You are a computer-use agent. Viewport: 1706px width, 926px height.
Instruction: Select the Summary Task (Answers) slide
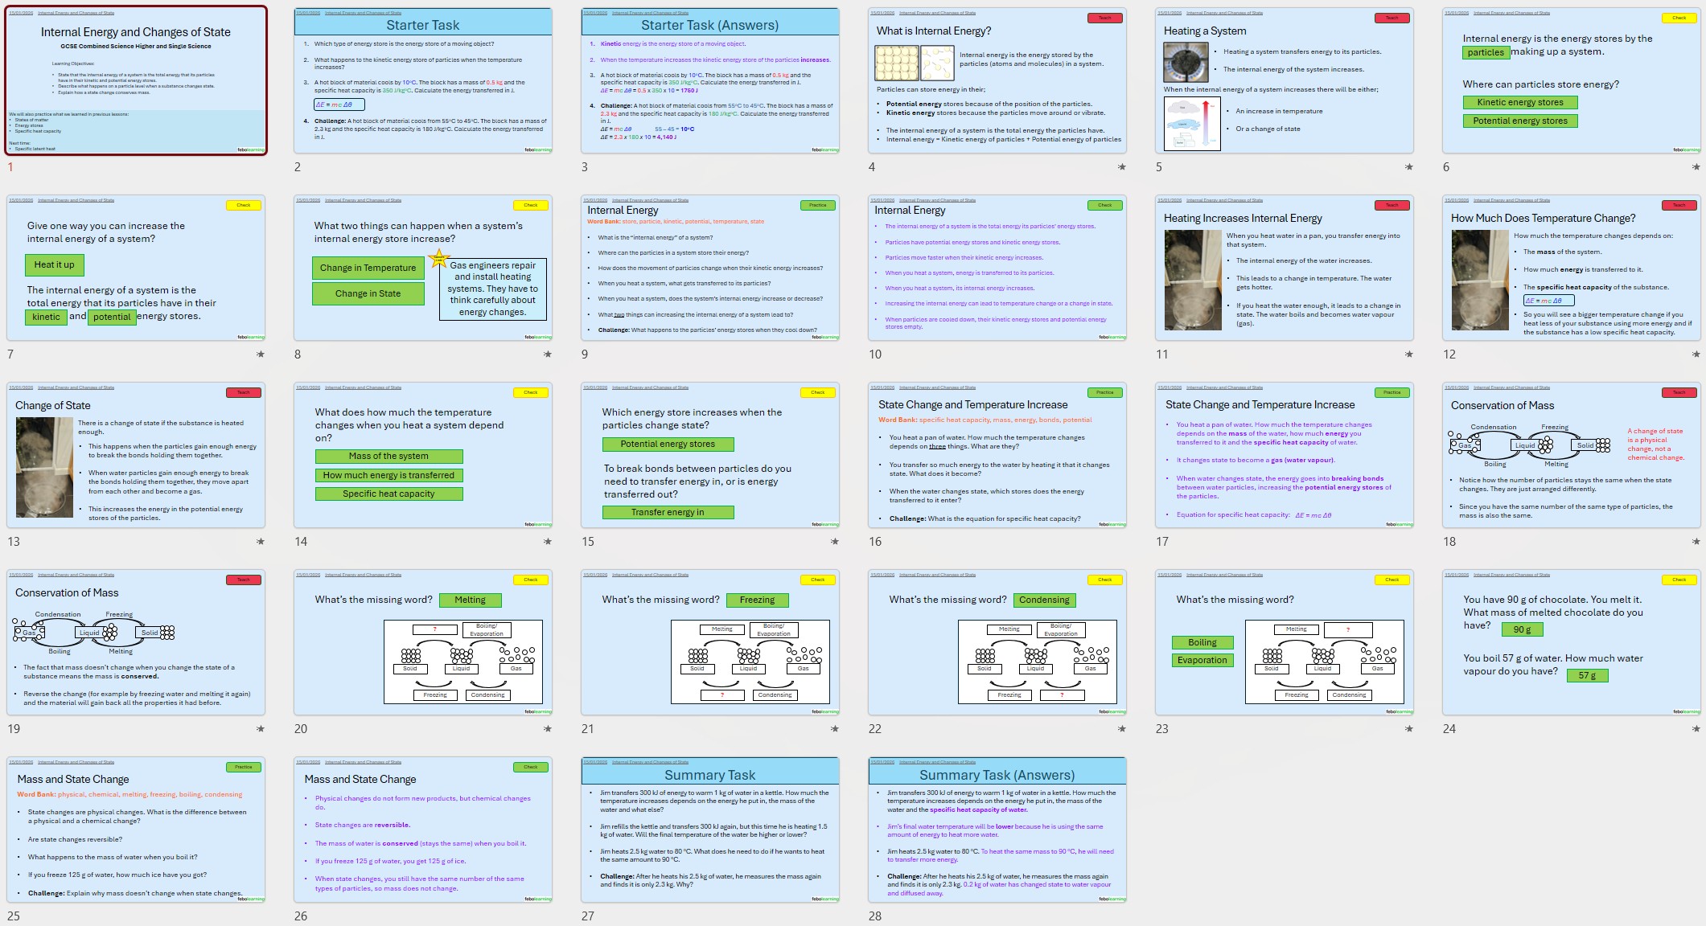(x=997, y=830)
